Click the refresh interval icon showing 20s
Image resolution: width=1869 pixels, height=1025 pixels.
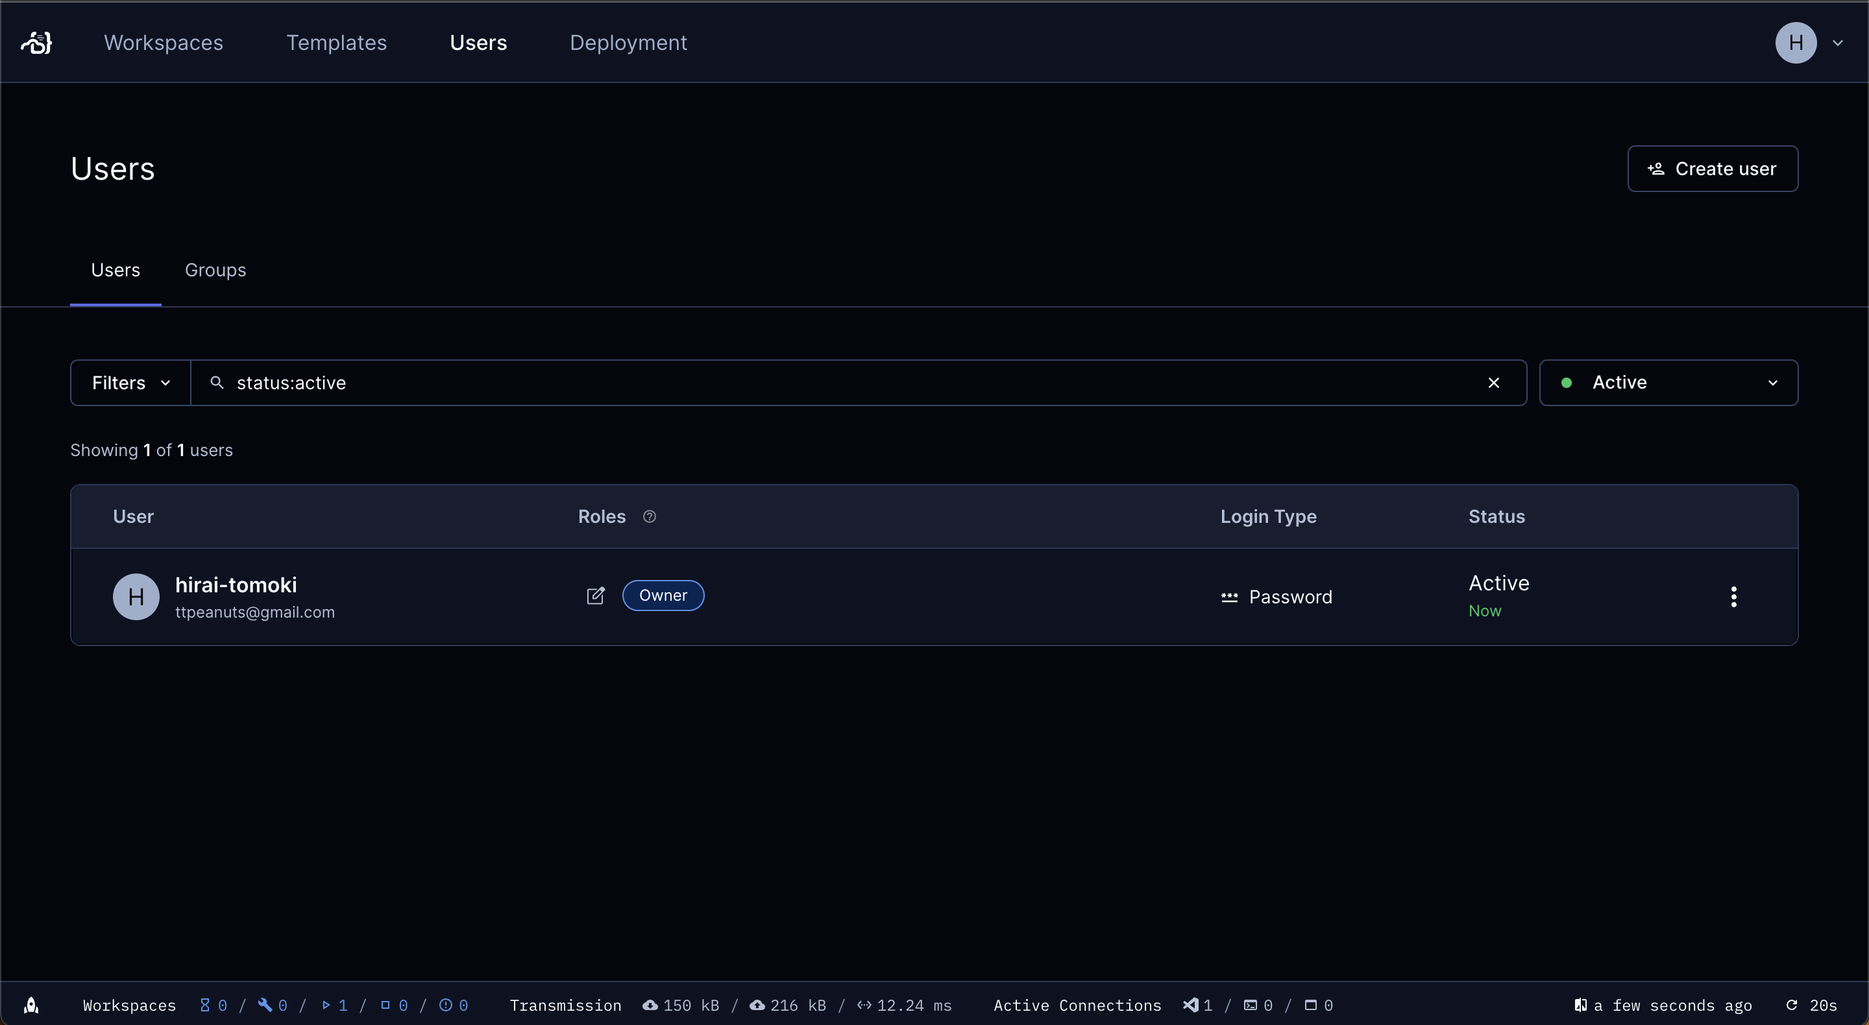coord(1792,1005)
